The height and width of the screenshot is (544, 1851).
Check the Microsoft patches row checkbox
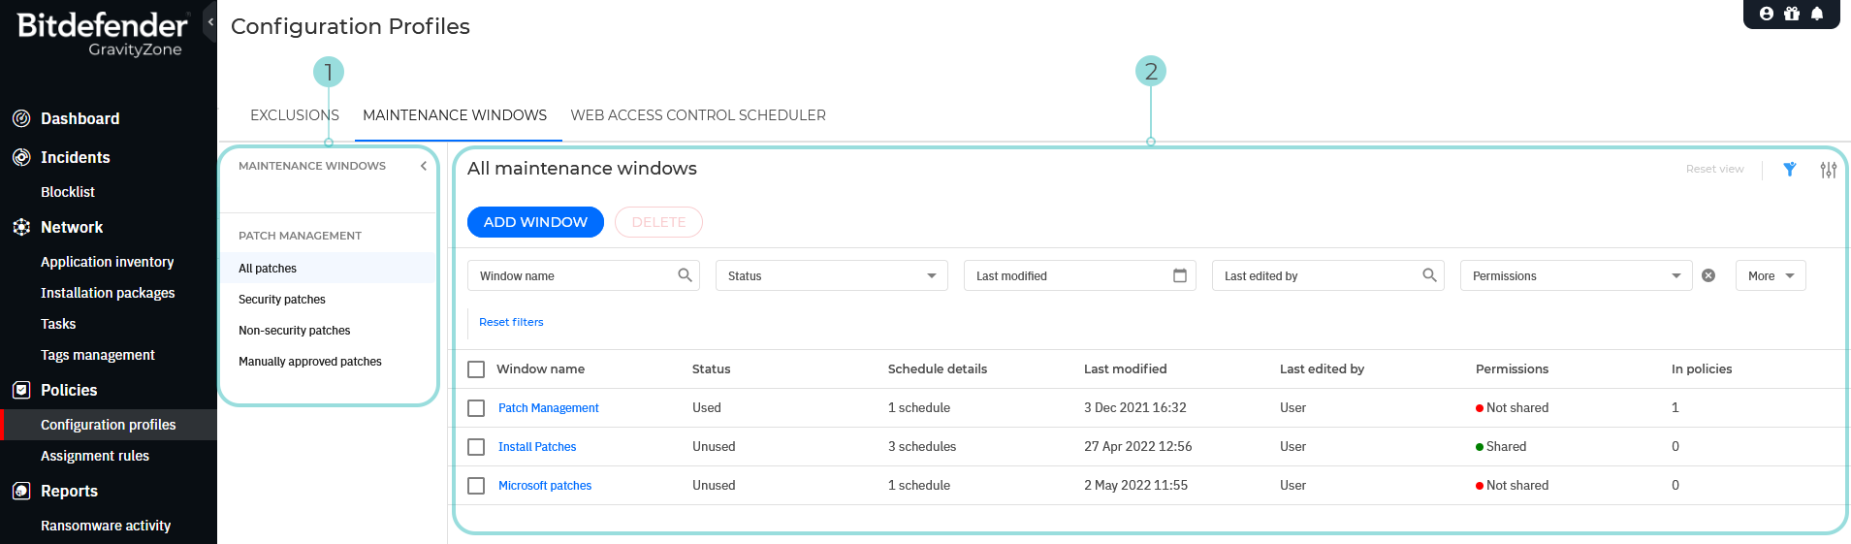(476, 486)
